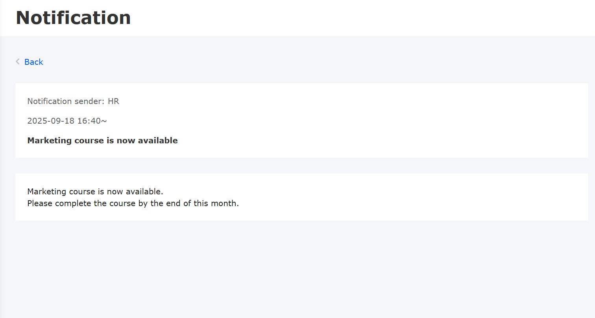This screenshot has width=595, height=318.
Task: Click 'month.' at the end of the message
Action: coord(226,204)
